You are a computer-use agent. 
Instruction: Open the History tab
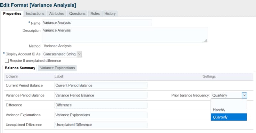click(110, 13)
